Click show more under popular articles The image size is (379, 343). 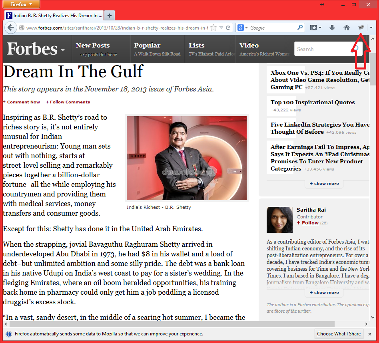click(x=324, y=183)
